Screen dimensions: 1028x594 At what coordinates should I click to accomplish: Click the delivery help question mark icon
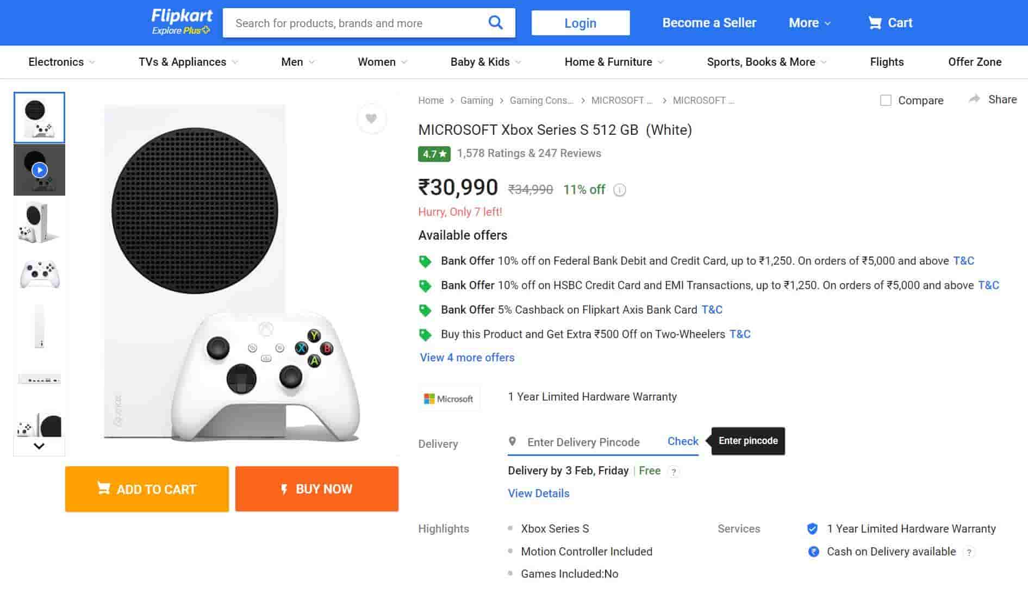pyautogui.click(x=674, y=472)
